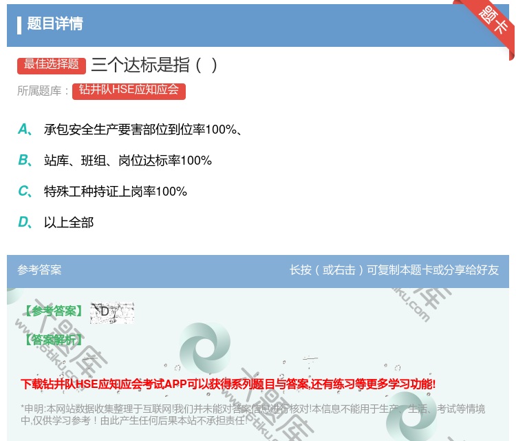Click the 【答案解析】 green label
Screen dimensions: 516x441
[x=54, y=340]
